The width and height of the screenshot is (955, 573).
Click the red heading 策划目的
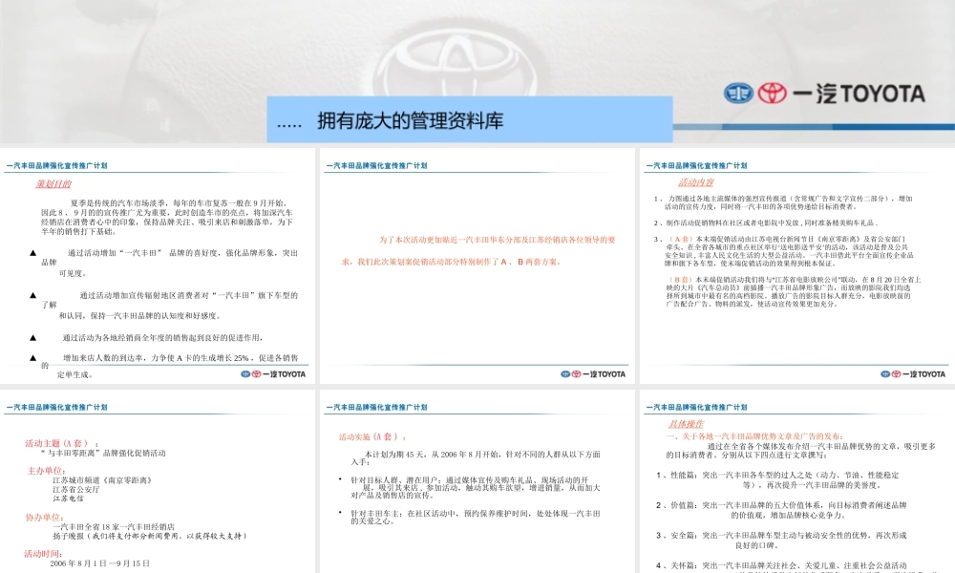click(53, 184)
